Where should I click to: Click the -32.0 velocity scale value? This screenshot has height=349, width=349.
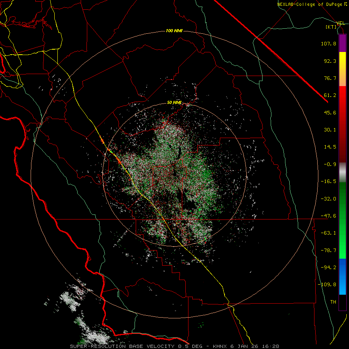328,199
